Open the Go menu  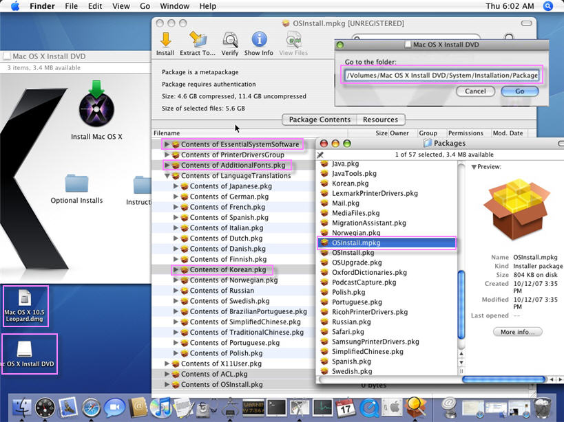[x=145, y=6]
